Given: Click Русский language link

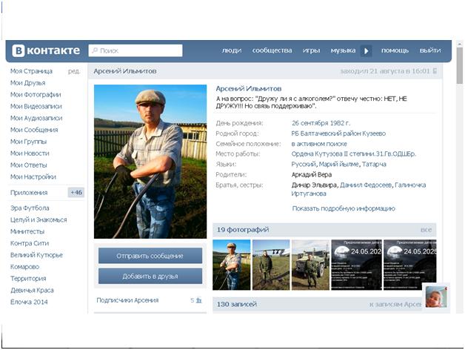Looking at the screenshot, I should click(x=304, y=165).
